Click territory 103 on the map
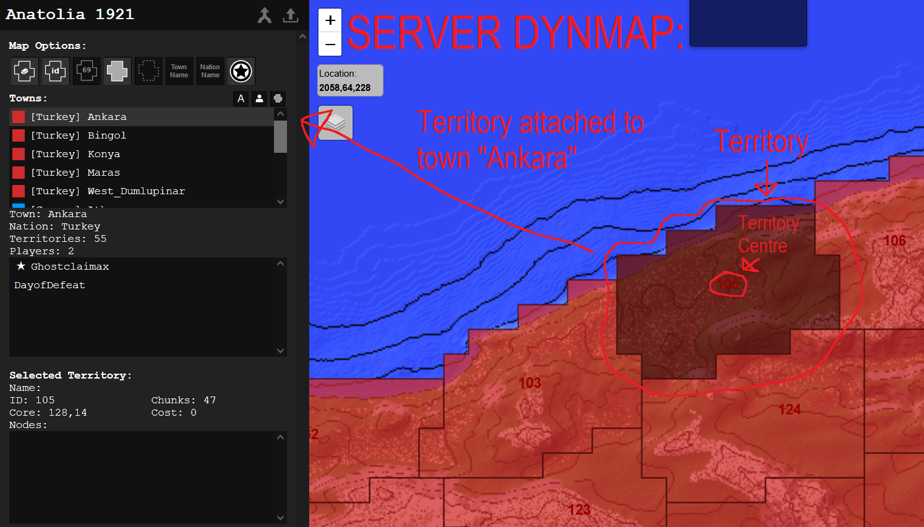Screen dimensions: 924x527 coord(530,383)
